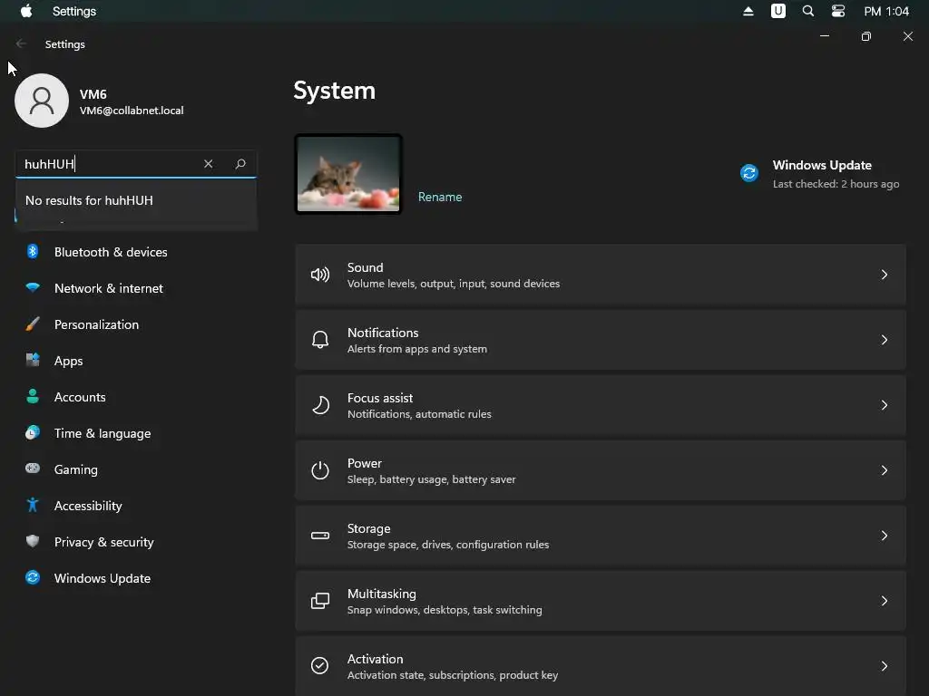Open the Settings menu in the menu bar
The width and height of the screenshot is (929, 696).
coord(74,11)
